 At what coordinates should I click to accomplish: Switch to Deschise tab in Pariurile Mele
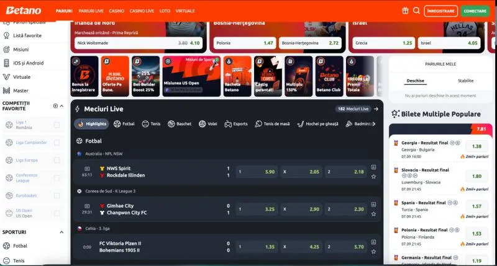pyautogui.click(x=415, y=81)
